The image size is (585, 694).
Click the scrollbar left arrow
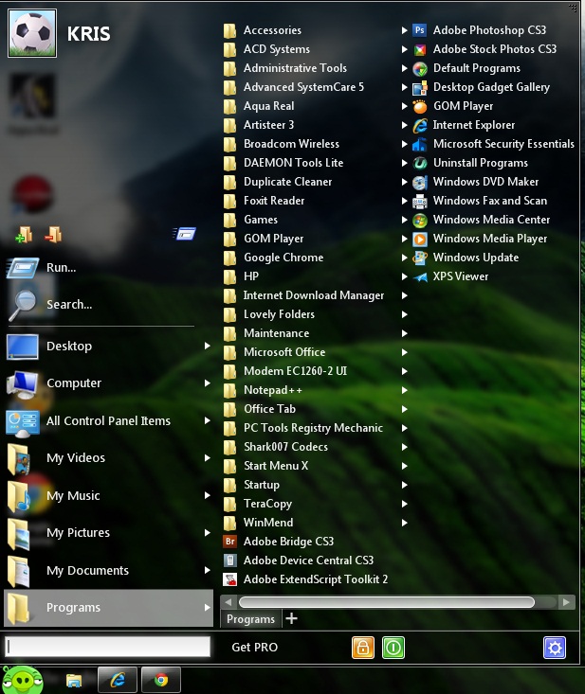coord(228,602)
